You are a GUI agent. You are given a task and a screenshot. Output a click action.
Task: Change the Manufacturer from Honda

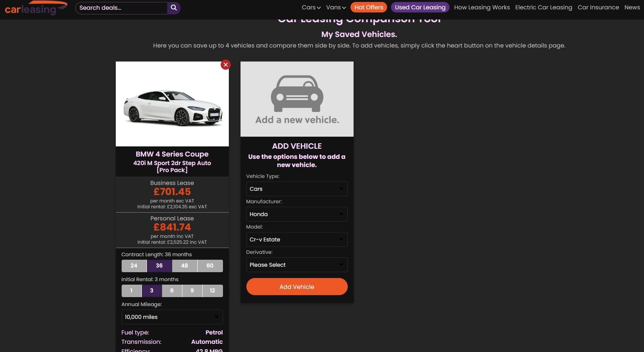click(x=296, y=214)
